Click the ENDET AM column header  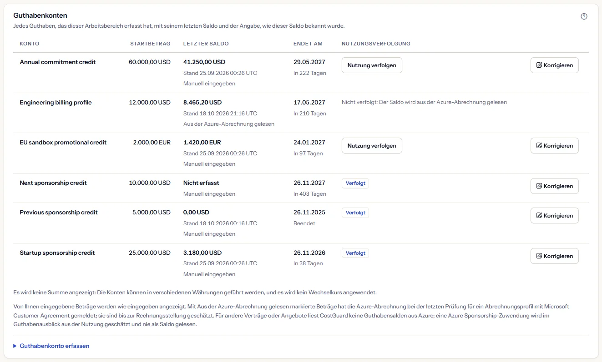click(308, 44)
